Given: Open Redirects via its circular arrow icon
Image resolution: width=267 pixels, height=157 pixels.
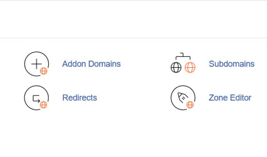Looking at the screenshot, I should tap(37, 98).
